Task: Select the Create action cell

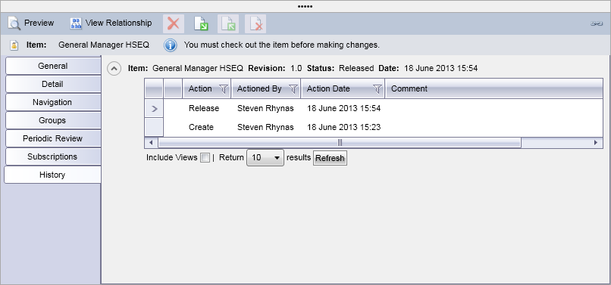Action: pos(201,127)
